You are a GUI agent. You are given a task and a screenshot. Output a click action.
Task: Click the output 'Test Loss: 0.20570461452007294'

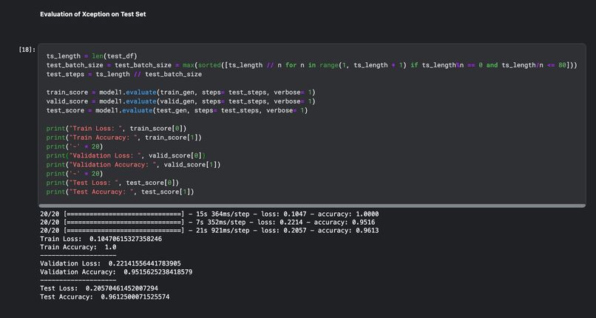click(99, 288)
